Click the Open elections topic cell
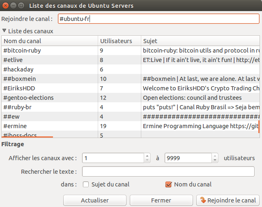 tap(200, 98)
